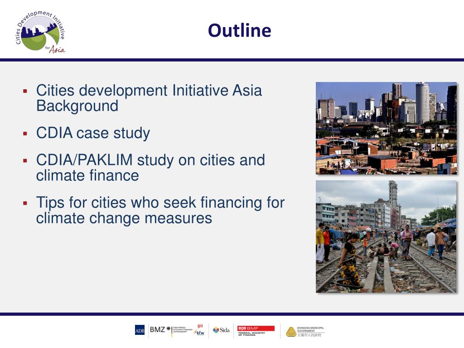464x348 pixels.
Task: Click the giz logo in footer
Action: click(x=200, y=326)
